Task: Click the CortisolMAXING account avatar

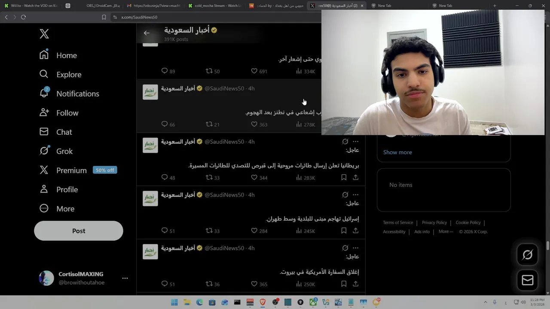Action: pos(46,278)
